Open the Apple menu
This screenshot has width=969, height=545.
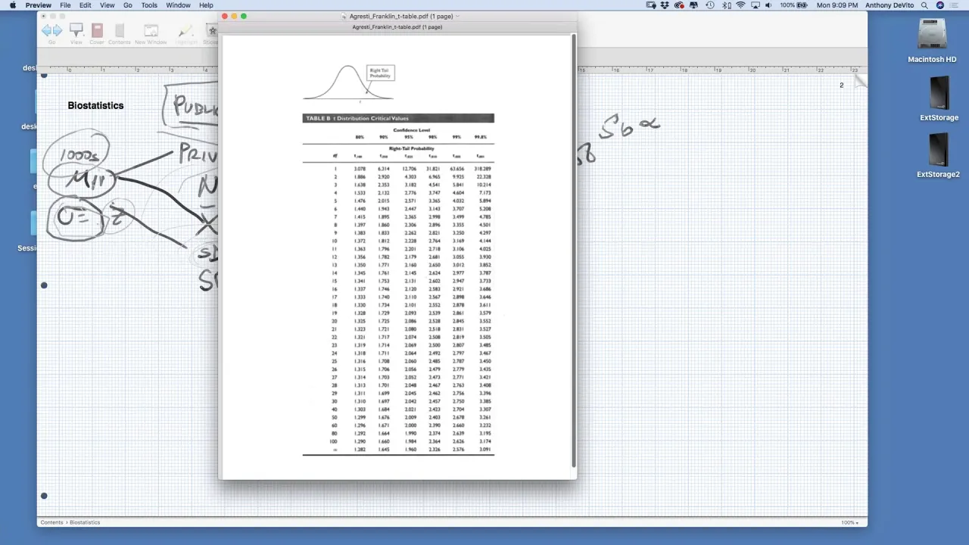tap(12, 5)
